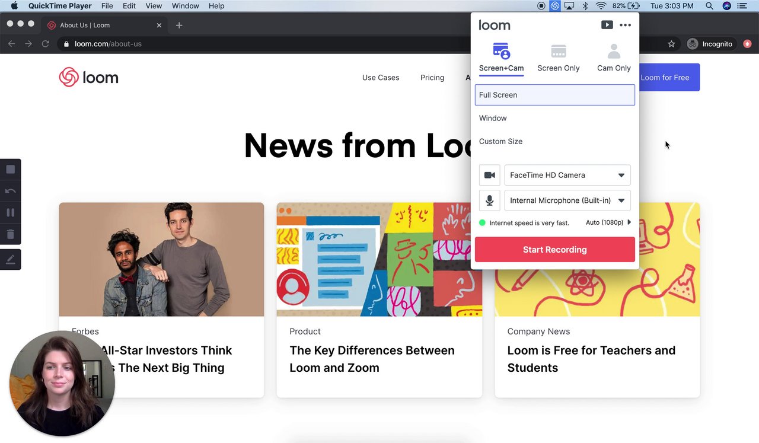Open the Bluetooth menu bar icon
The height and width of the screenshot is (443, 759).
pyautogui.click(x=585, y=6)
